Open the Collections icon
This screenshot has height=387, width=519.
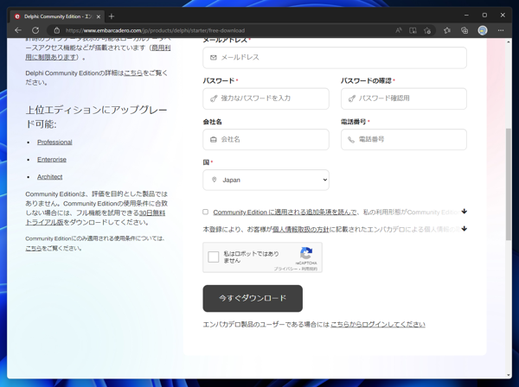[x=465, y=30]
